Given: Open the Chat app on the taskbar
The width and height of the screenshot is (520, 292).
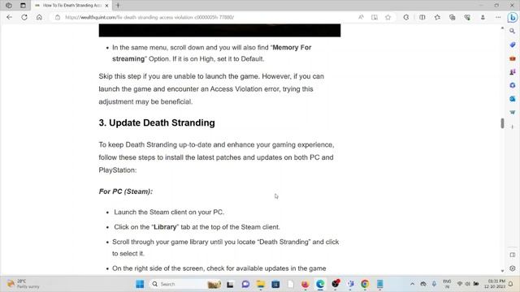Looking at the screenshot, I should tap(245, 284).
